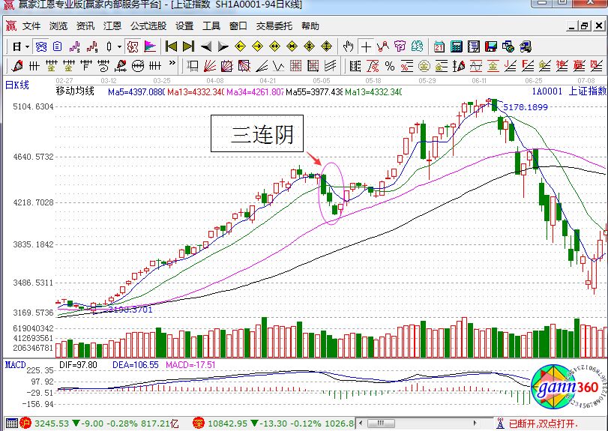Screen dimensions: 608x431
Task: Click the 上证指数 label at chart top-right
Action: 587,91
